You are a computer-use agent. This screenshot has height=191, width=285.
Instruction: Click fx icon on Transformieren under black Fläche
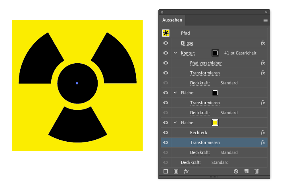coord(263,103)
